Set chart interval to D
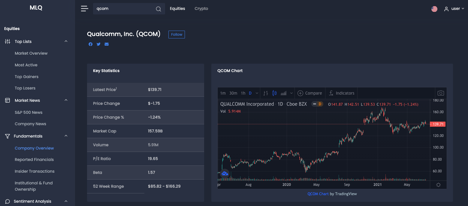 250,93
